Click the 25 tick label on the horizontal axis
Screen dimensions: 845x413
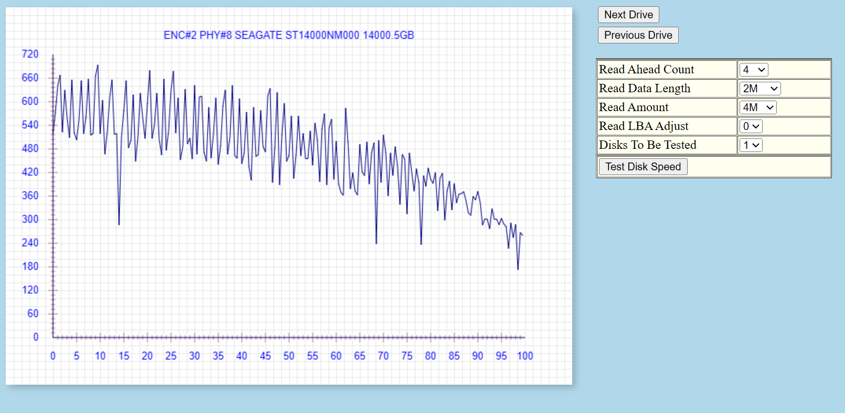[170, 356]
